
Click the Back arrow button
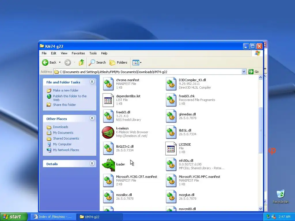pos(49,62)
